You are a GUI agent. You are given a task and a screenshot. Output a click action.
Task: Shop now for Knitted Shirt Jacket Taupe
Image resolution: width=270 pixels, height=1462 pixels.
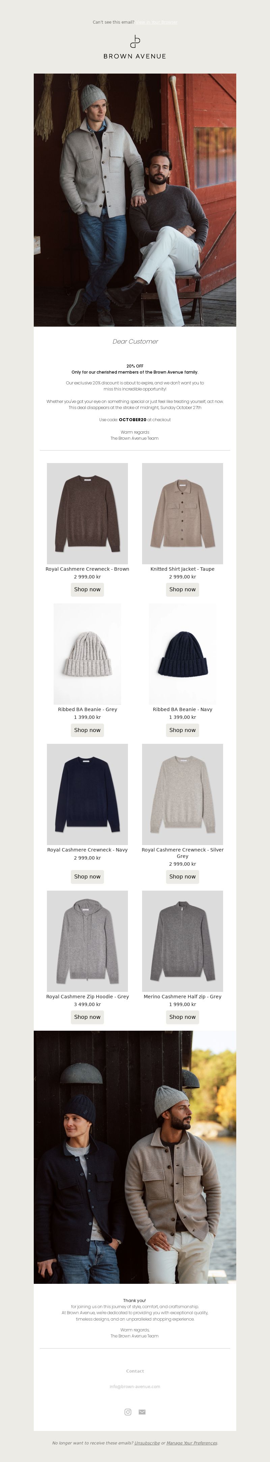pyautogui.click(x=182, y=589)
